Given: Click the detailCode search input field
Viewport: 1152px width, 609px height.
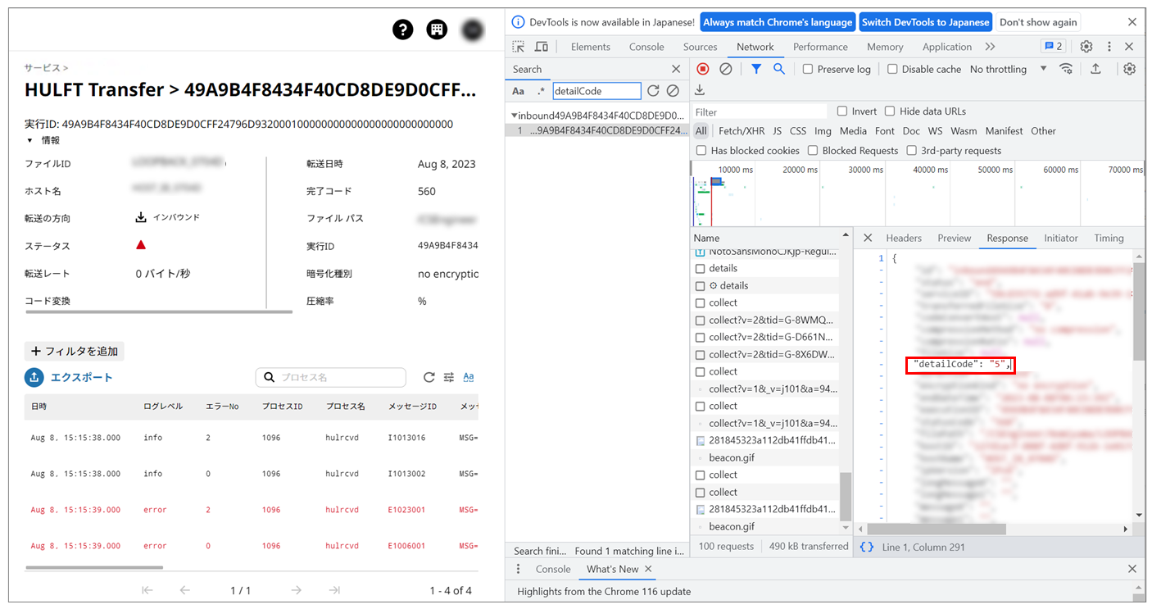Looking at the screenshot, I should [596, 91].
